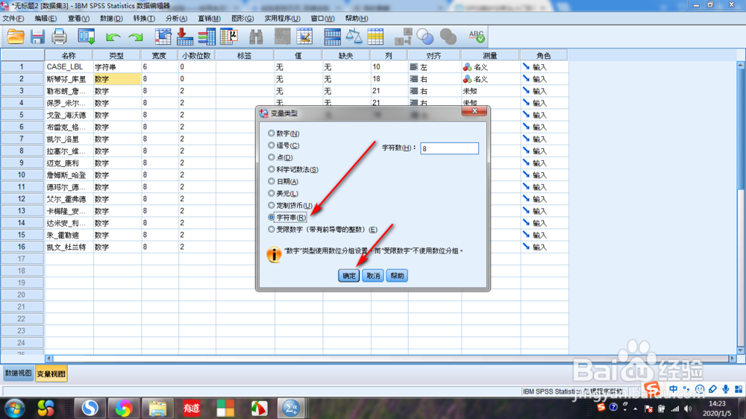This screenshot has width=746, height=419.
Task: Click the 帮助 button in dialog
Action: pyautogui.click(x=397, y=276)
